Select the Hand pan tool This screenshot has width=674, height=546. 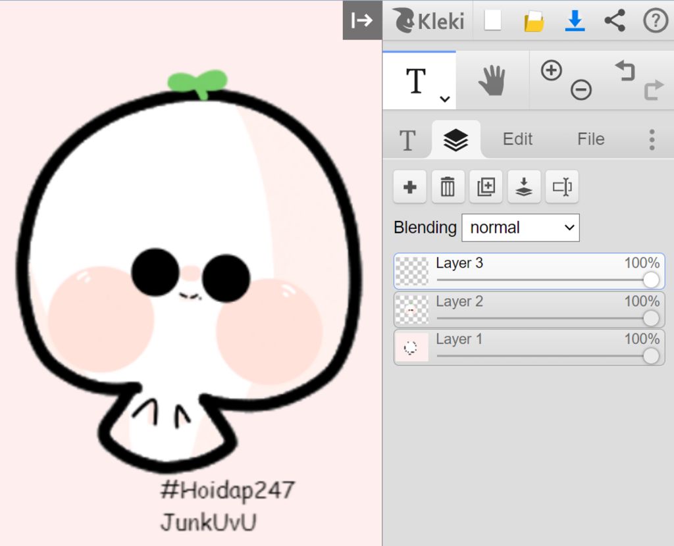click(x=492, y=81)
